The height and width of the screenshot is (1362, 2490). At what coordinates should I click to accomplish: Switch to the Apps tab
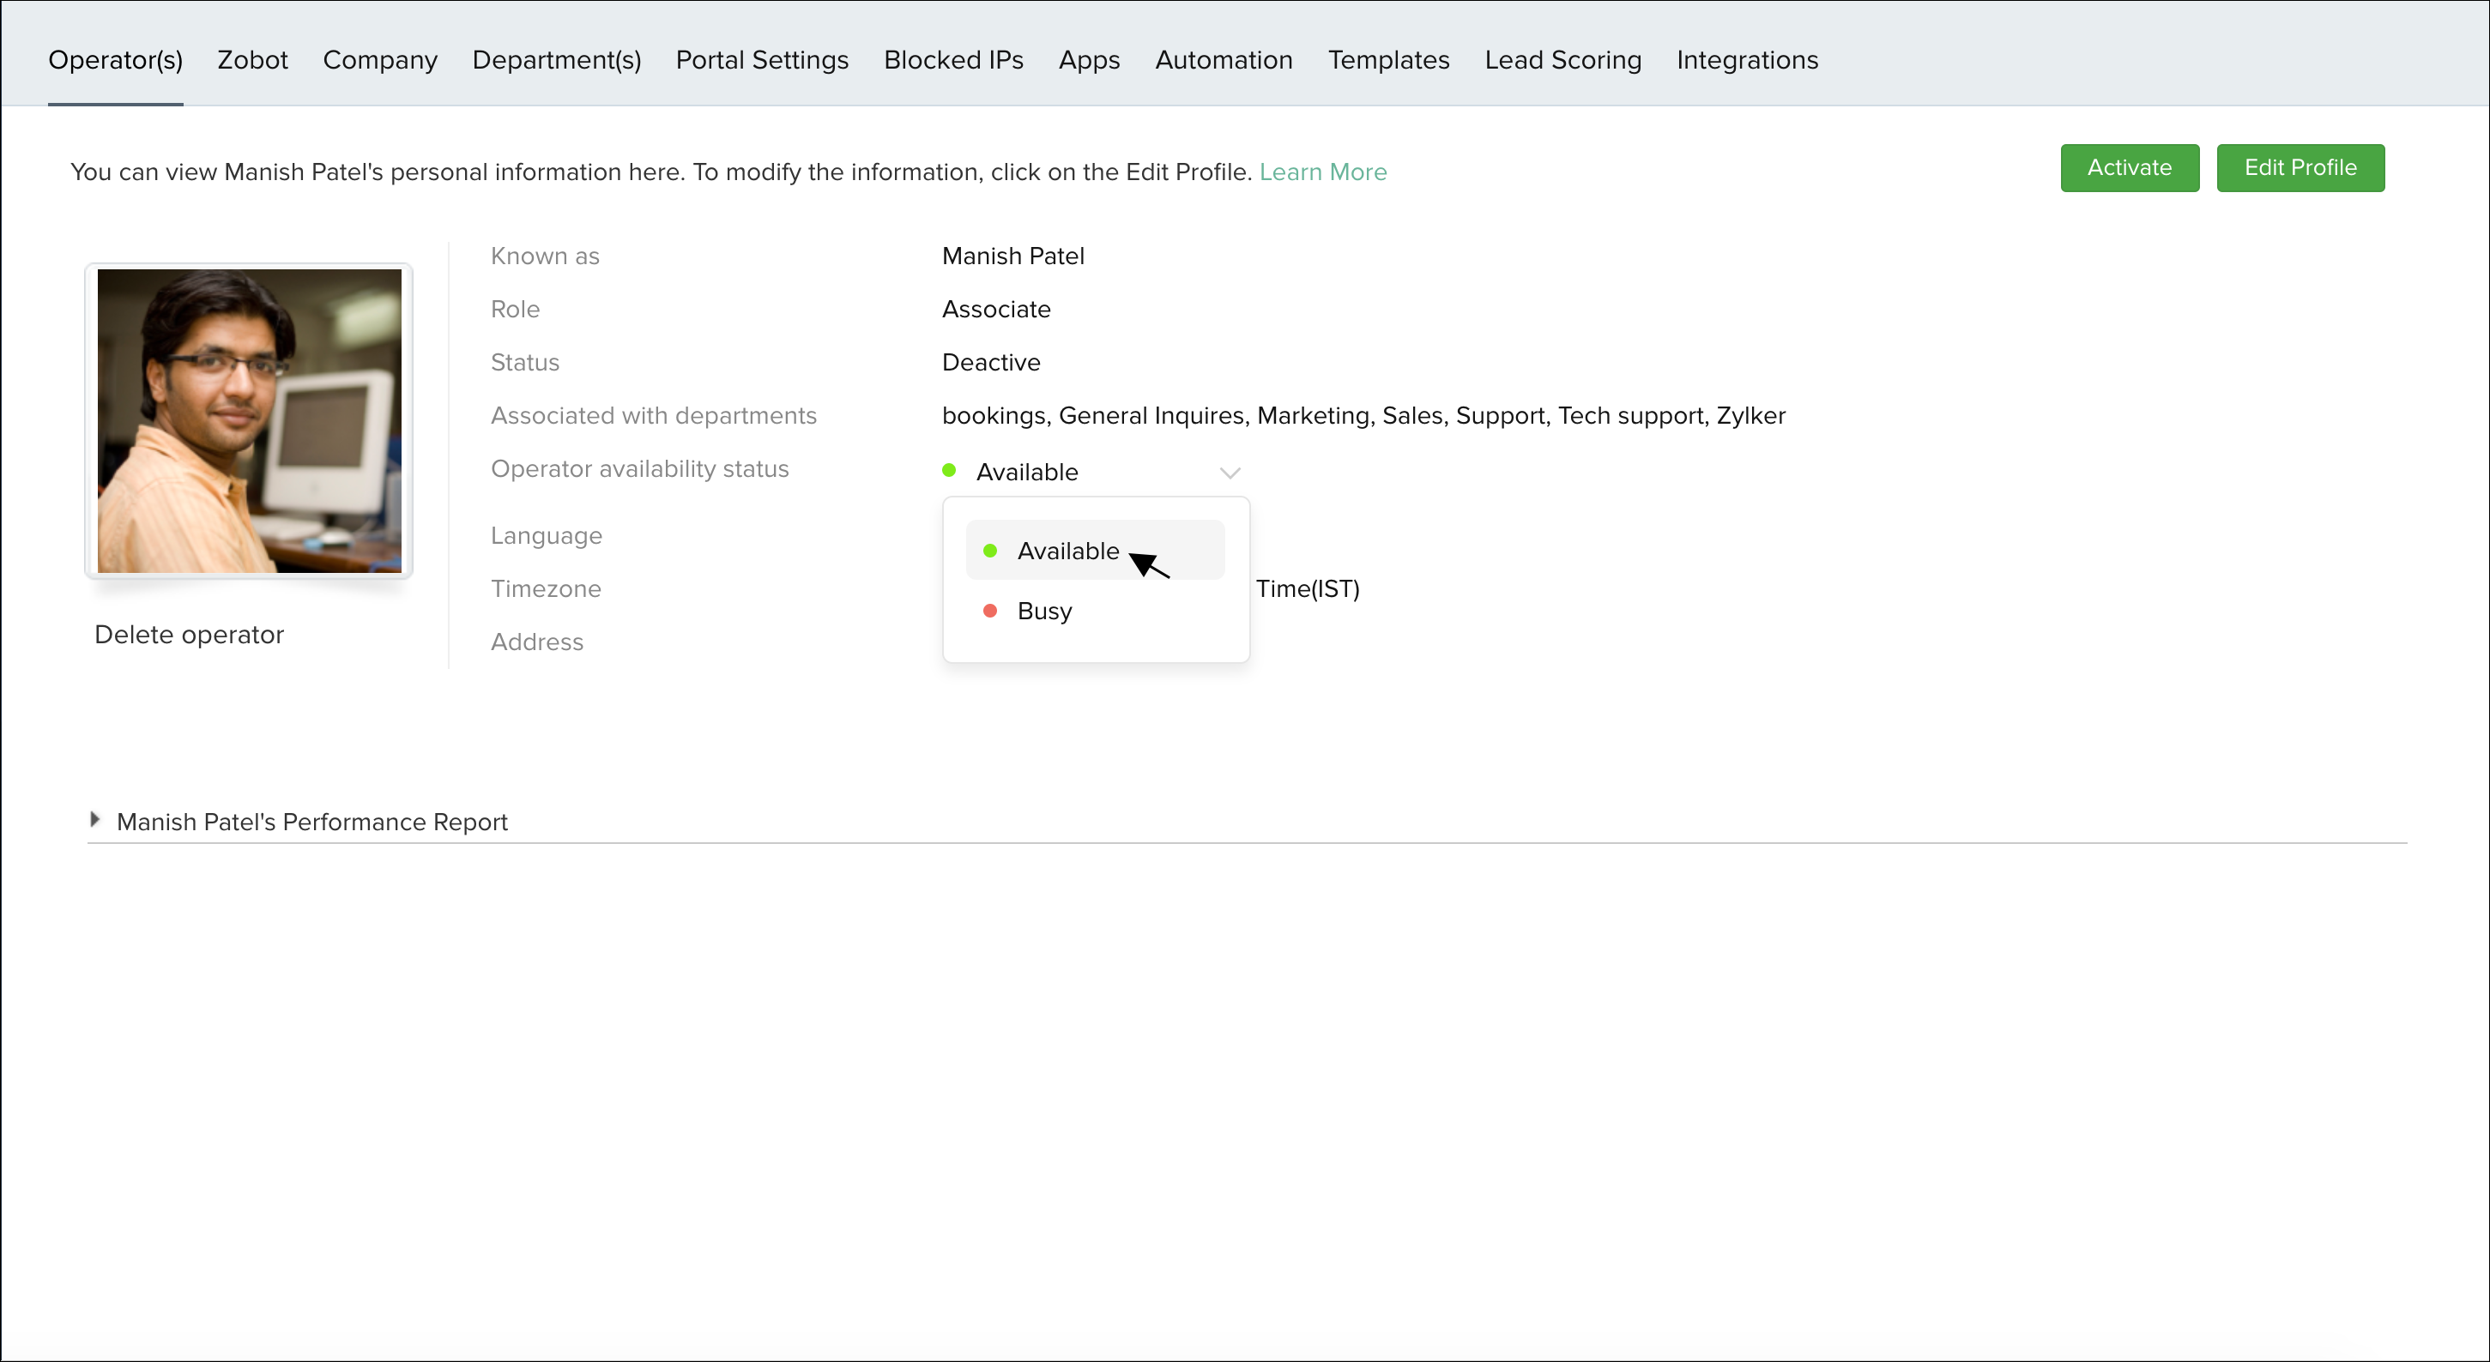click(1088, 60)
